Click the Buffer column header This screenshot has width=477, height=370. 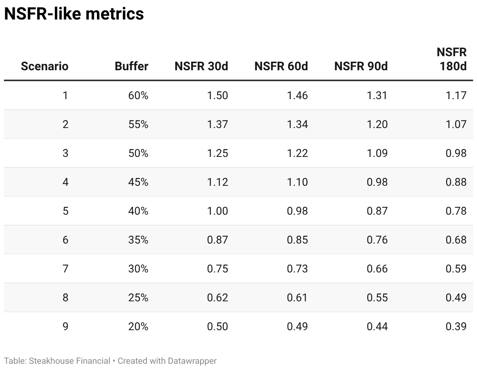131,66
